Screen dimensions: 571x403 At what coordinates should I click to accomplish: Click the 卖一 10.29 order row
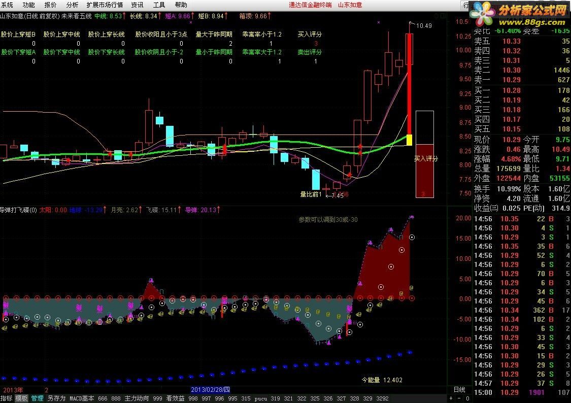pyautogui.click(x=522, y=80)
